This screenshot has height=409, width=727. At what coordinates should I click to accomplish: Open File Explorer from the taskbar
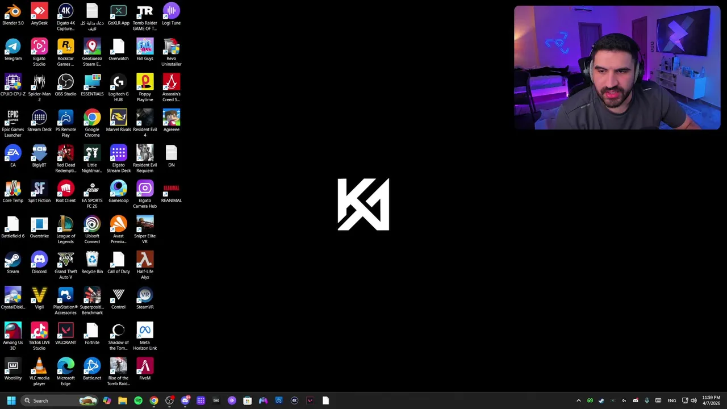123,400
